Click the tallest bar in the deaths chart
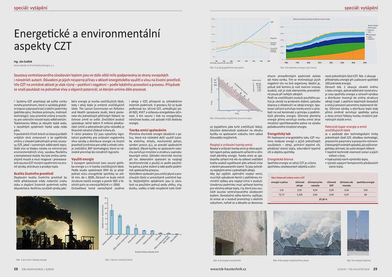This screenshot has width=392, height=277. click(x=112, y=222)
